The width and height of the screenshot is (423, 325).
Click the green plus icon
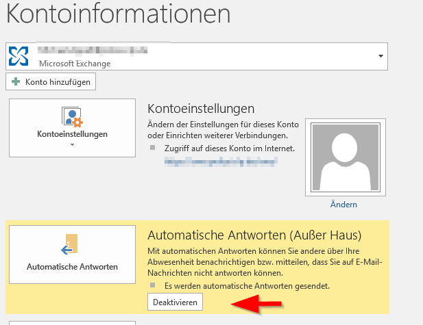pos(16,82)
